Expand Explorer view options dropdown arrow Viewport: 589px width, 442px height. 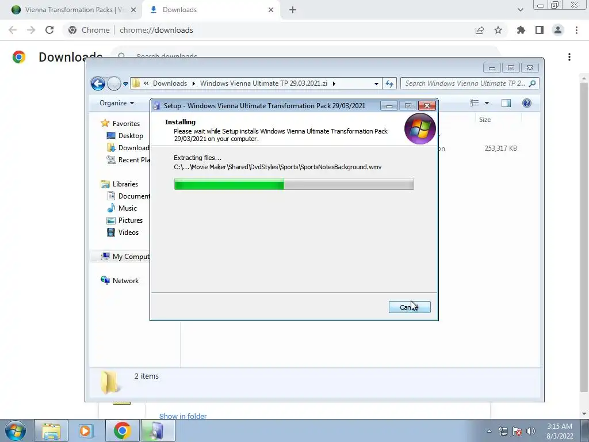[487, 103]
